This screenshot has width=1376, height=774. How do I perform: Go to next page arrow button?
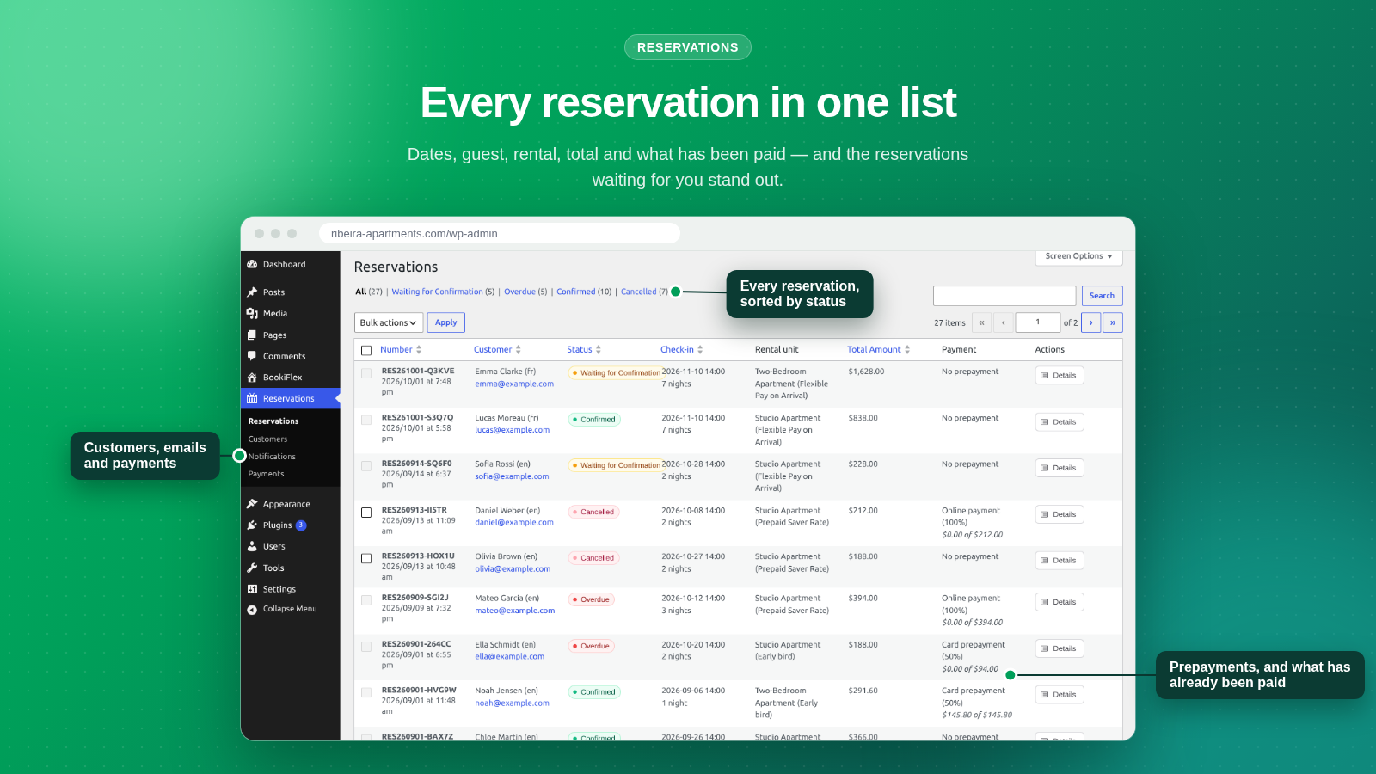(x=1091, y=322)
